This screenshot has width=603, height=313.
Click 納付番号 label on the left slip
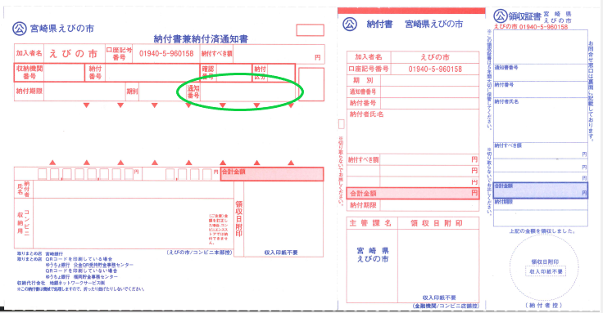pyautogui.click(x=95, y=72)
